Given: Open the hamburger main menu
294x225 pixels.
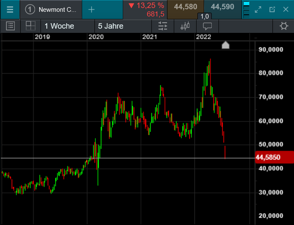Looking at the screenshot, I should tap(10, 9).
